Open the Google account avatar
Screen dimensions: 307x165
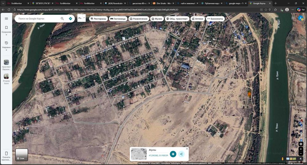tap(301, 18)
